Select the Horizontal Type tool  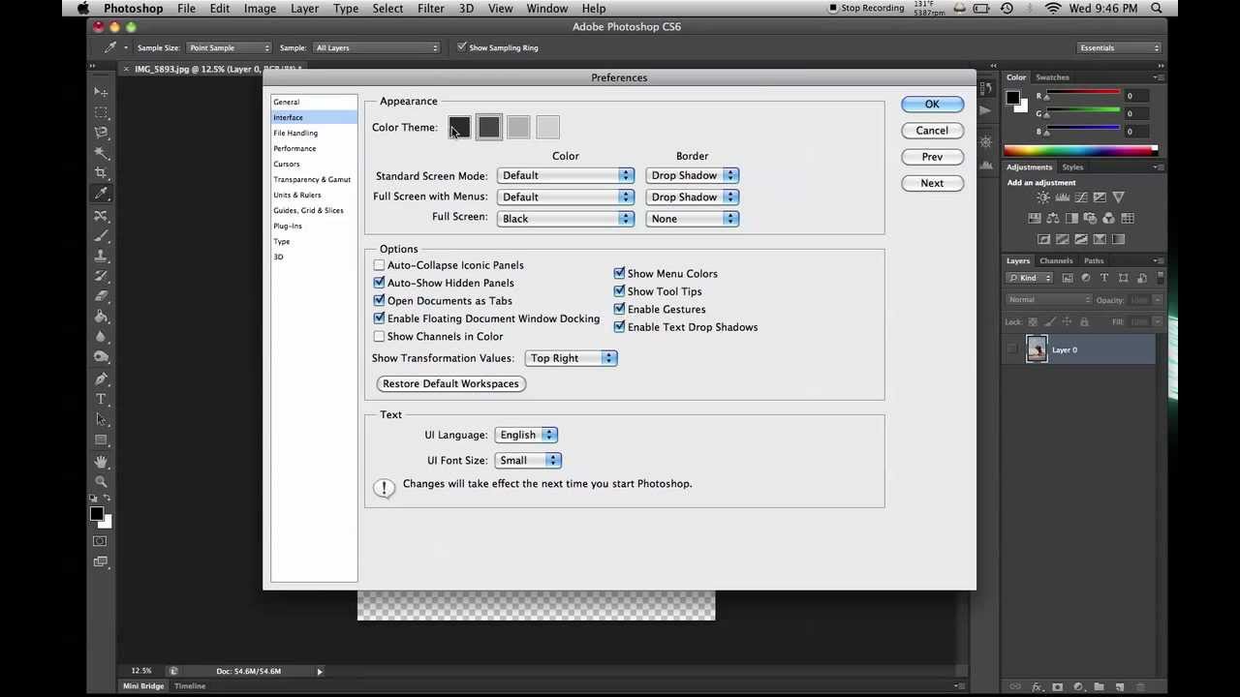coord(101,399)
